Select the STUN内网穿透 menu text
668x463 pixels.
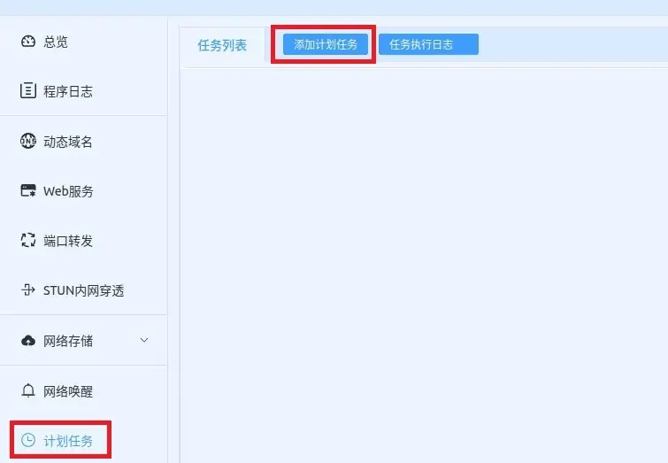[83, 290]
